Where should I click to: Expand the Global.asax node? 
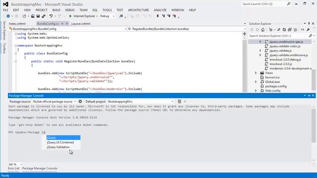[256, 82]
